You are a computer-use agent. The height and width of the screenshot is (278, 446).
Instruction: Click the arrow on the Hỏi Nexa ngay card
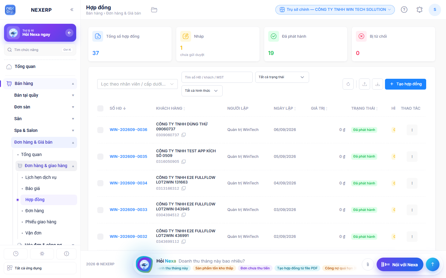pyautogui.click(x=69, y=33)
